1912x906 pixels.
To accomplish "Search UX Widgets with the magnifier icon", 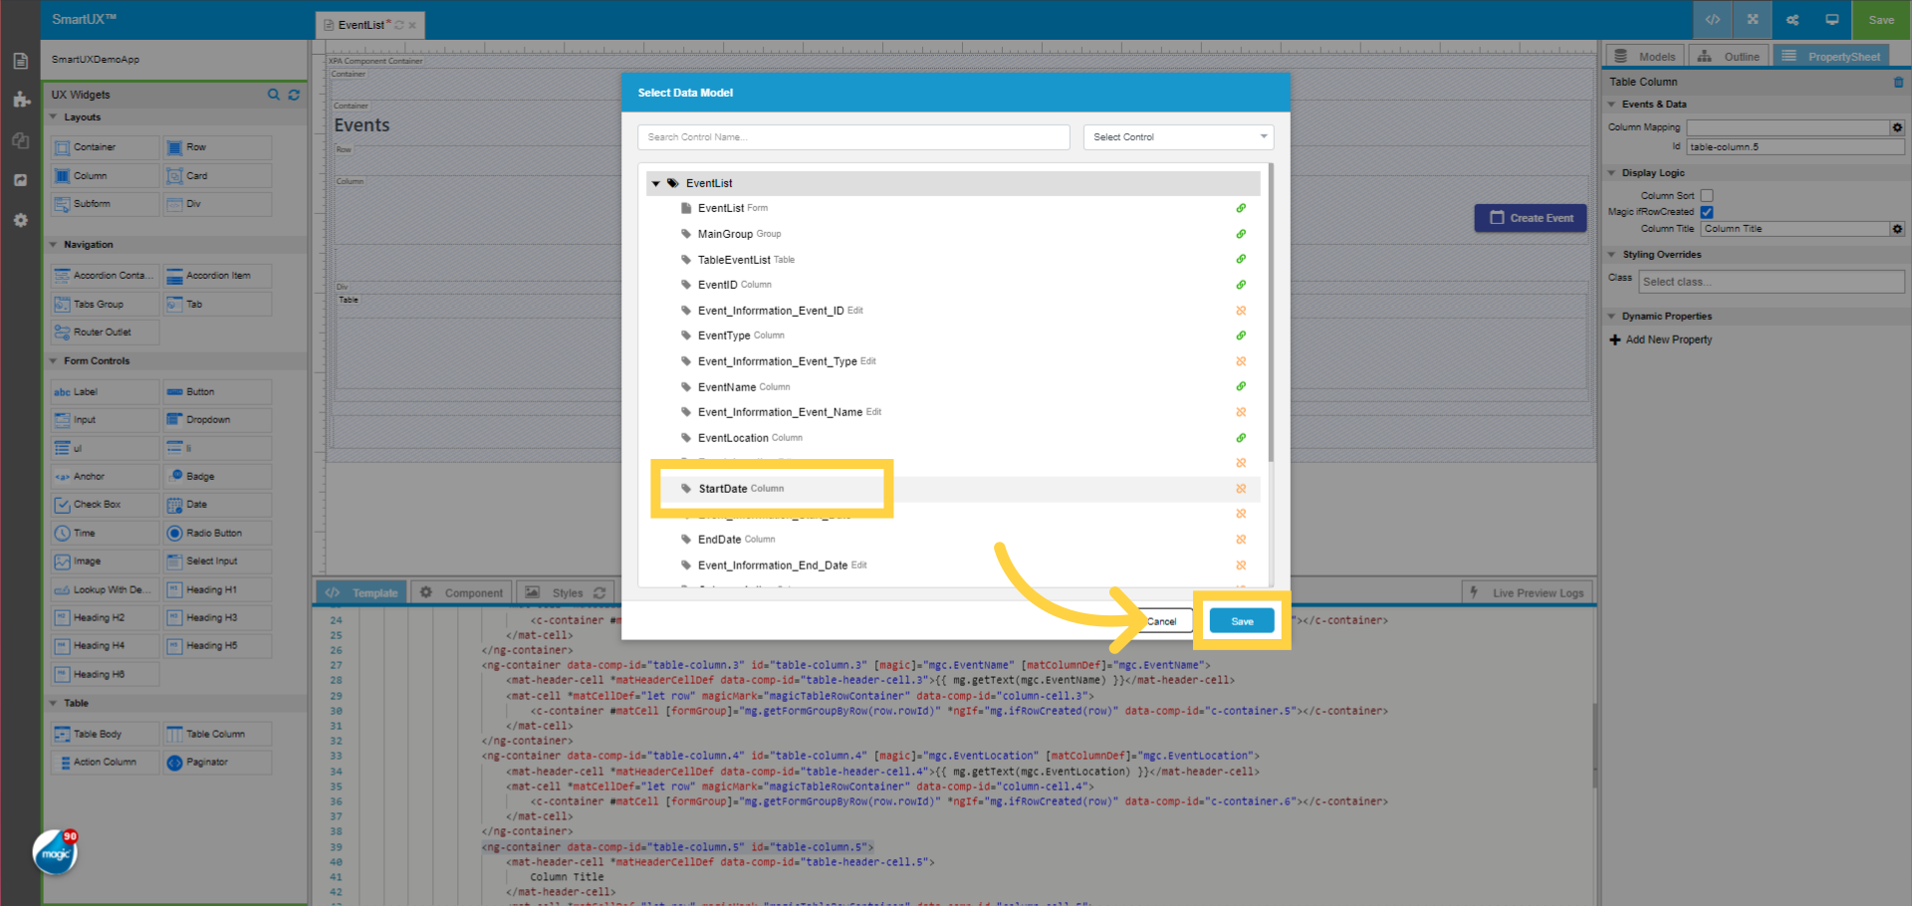I will coord(274,95).
